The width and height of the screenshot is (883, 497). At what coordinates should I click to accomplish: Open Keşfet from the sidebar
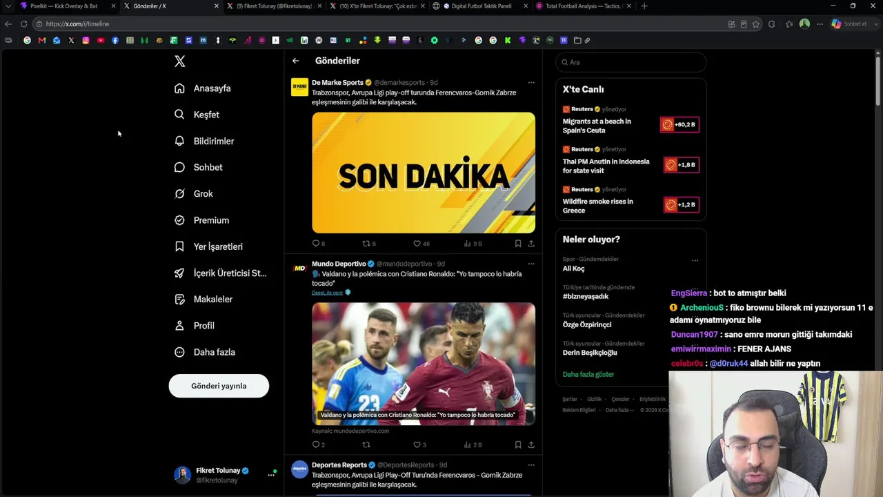[197, 115]
